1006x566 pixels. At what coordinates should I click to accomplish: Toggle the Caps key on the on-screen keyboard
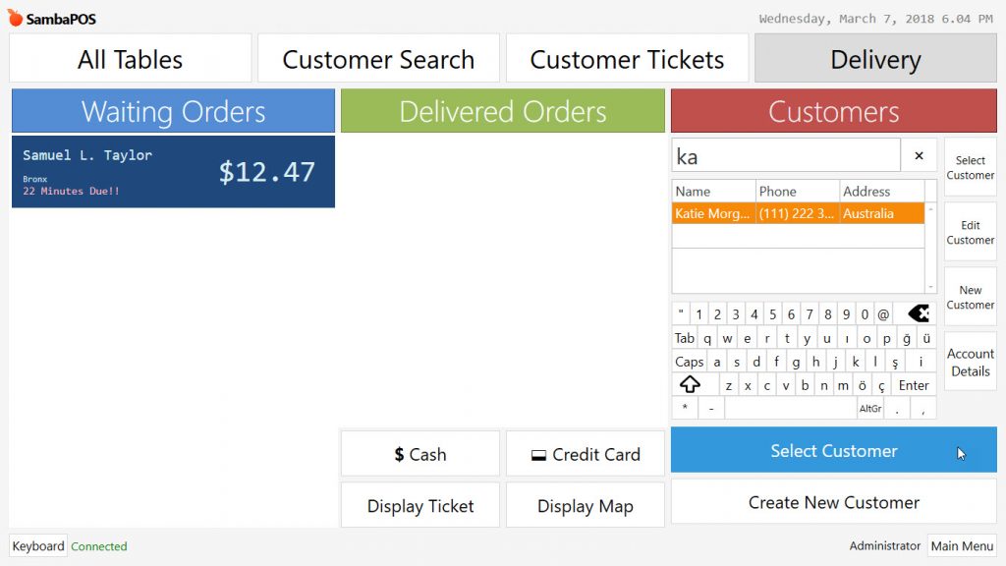(689, 362)
